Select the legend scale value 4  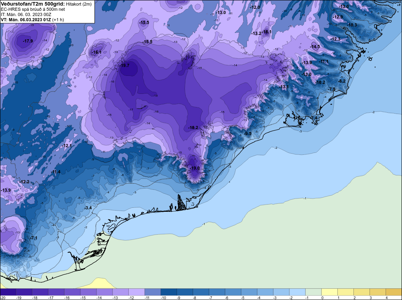click(387, 298)
